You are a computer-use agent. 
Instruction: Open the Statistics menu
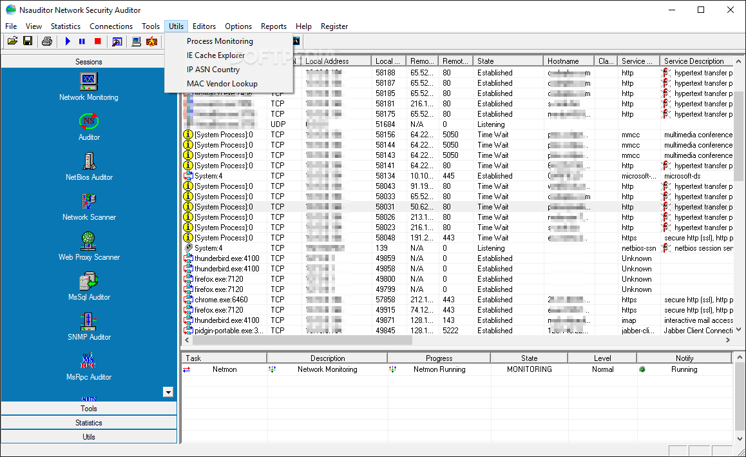pyautogui.click(x=66, y=26)
